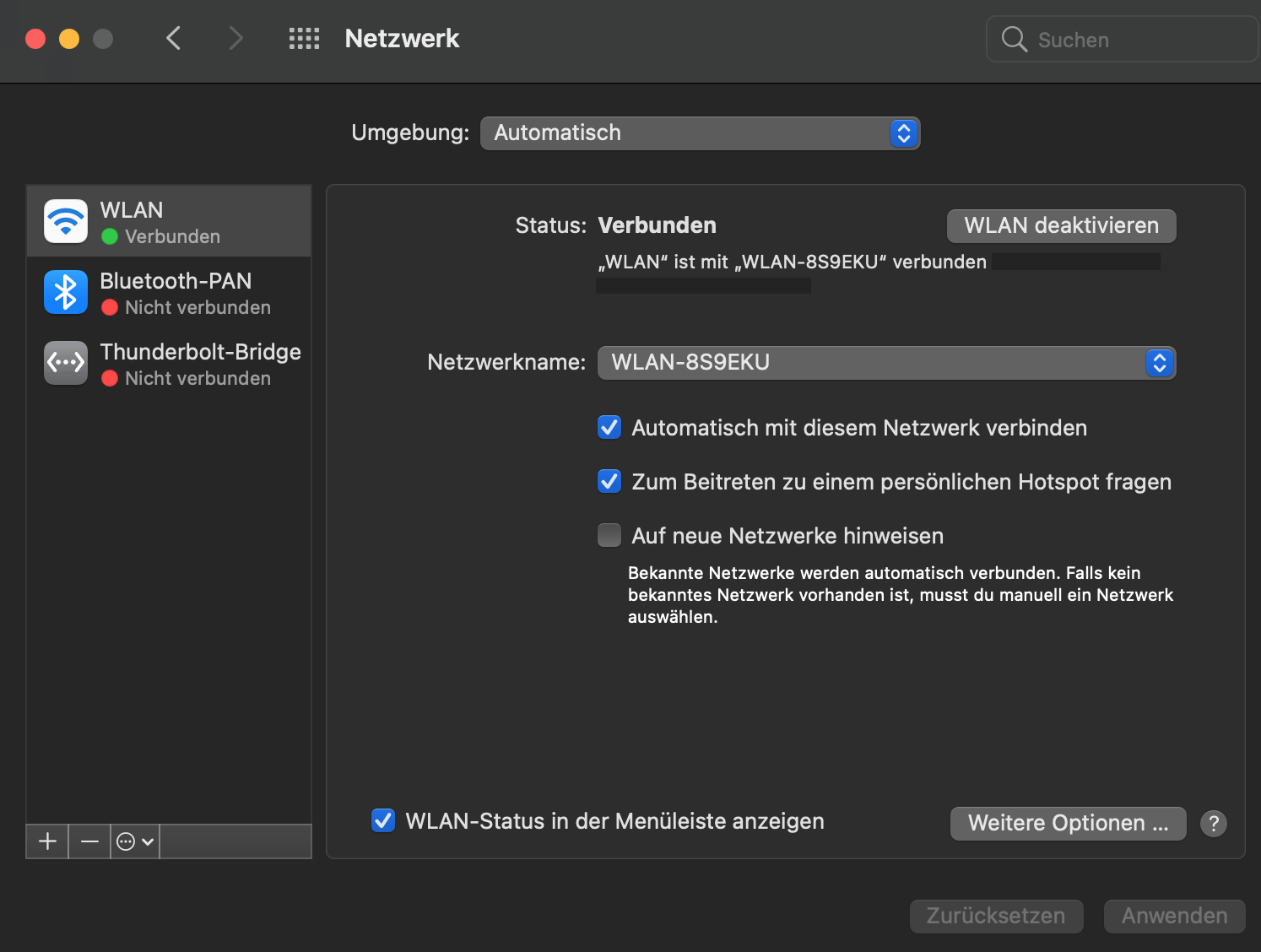The width and height of the screenshot is (1261, 952).
Task: Show all preferences grid icon
Action: point(304,39)
